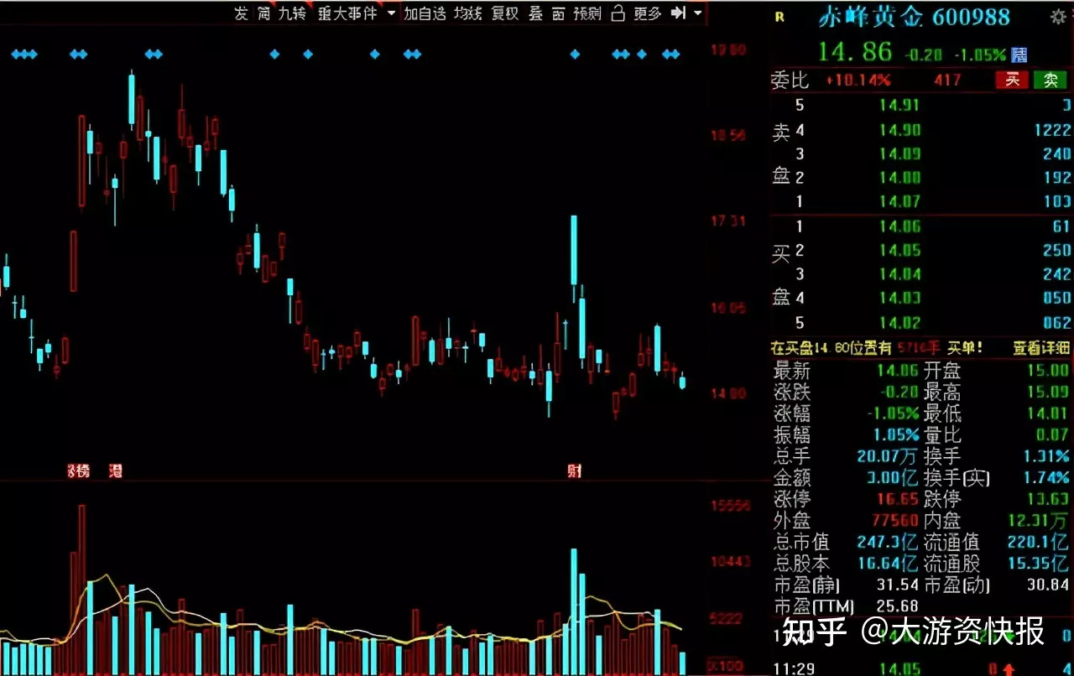Toggle 均线 moving averages in the toolbar
Image resolution: width=1074 pixels, height=676 pixels.
tap(468, 13)
